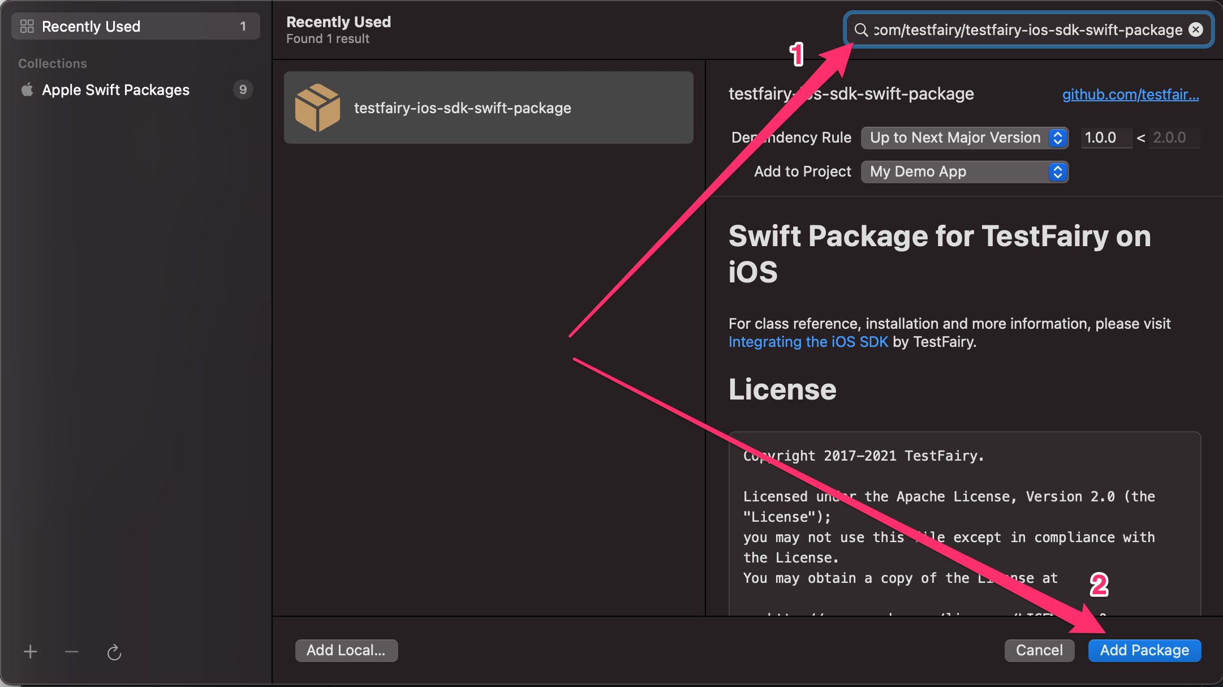Select the Recently Used sidebar item
The width and height of the screenshot is (1223, 687).
[x=136, y=26]
